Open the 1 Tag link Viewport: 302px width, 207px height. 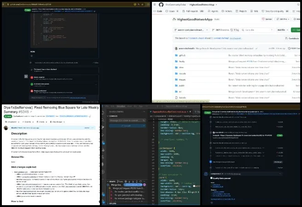coord(235,30)
